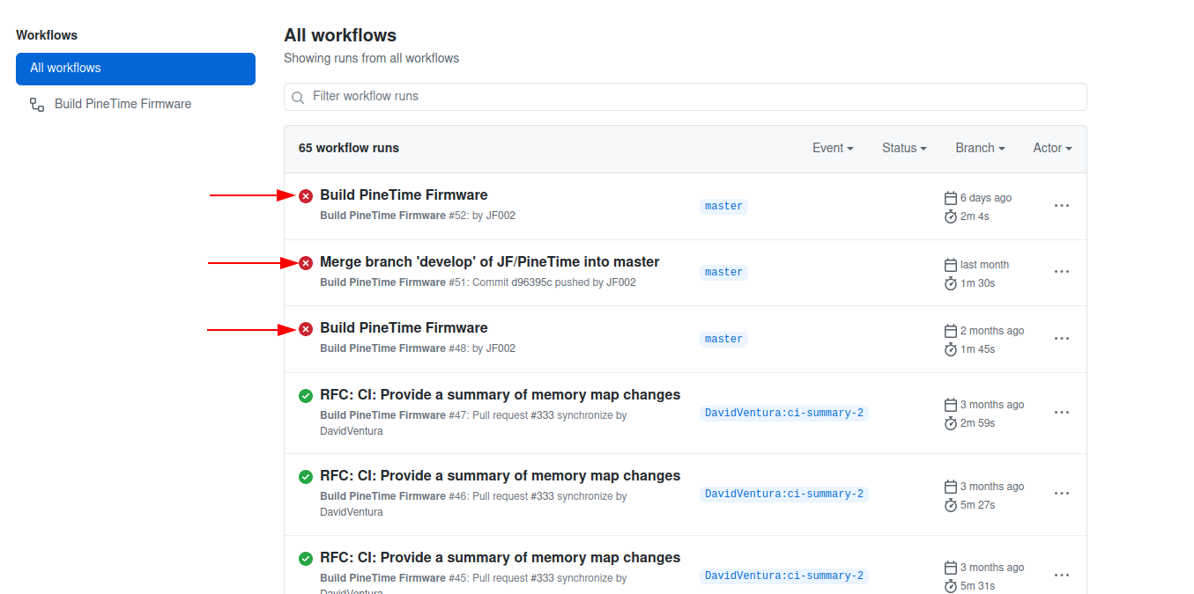Open the three-dot options for run #47

click(x=1062, y=413)
